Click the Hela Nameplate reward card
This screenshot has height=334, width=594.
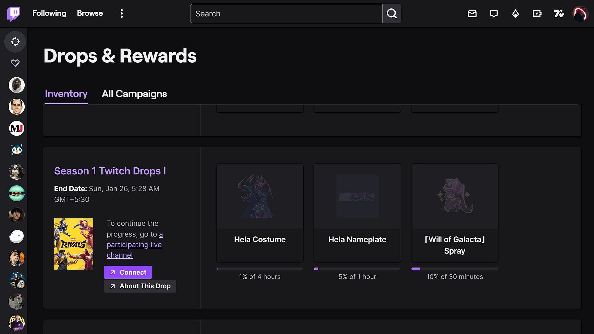click(357, 212)
